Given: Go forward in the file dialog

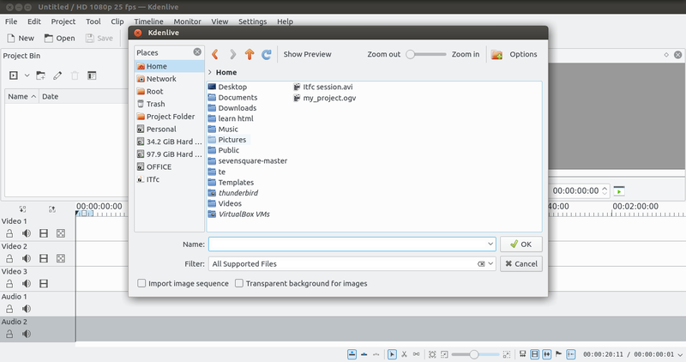Looking at the screenshot, I should [232, 54].
